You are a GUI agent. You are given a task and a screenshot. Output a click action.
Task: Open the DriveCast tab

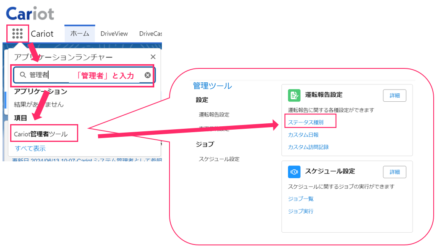(x=150, y=34)
